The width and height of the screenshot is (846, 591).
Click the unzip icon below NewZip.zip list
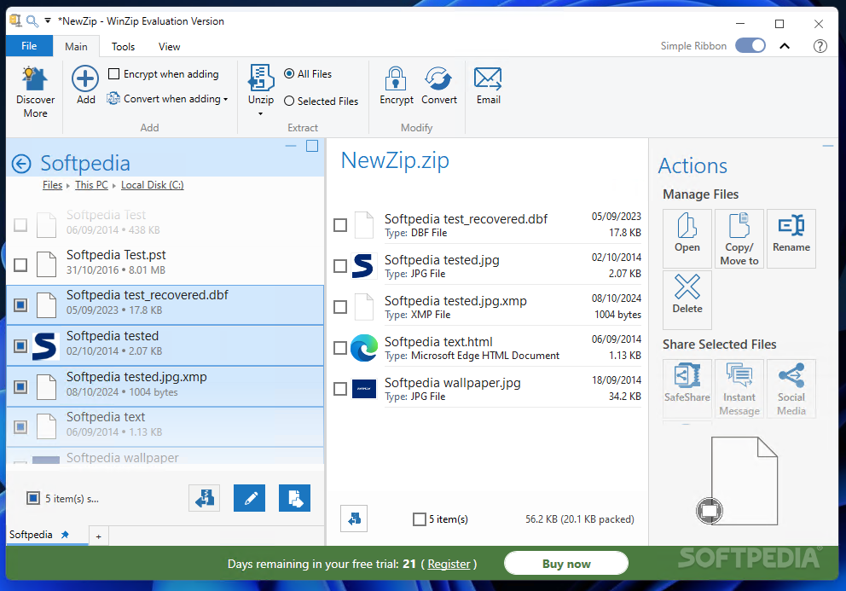[x=354, y=519]
